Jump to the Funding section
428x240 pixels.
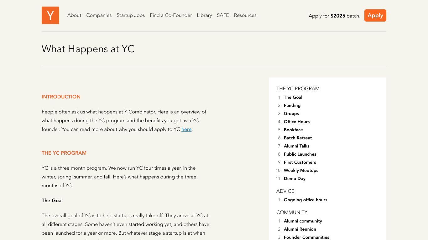(x=292, y=105)
